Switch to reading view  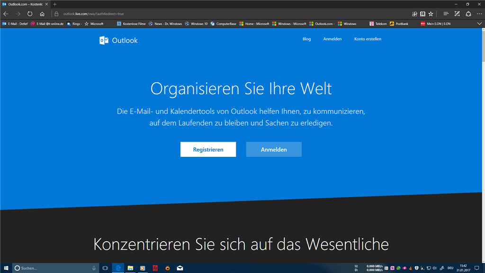pyautogui.click(x=422, y=14)
